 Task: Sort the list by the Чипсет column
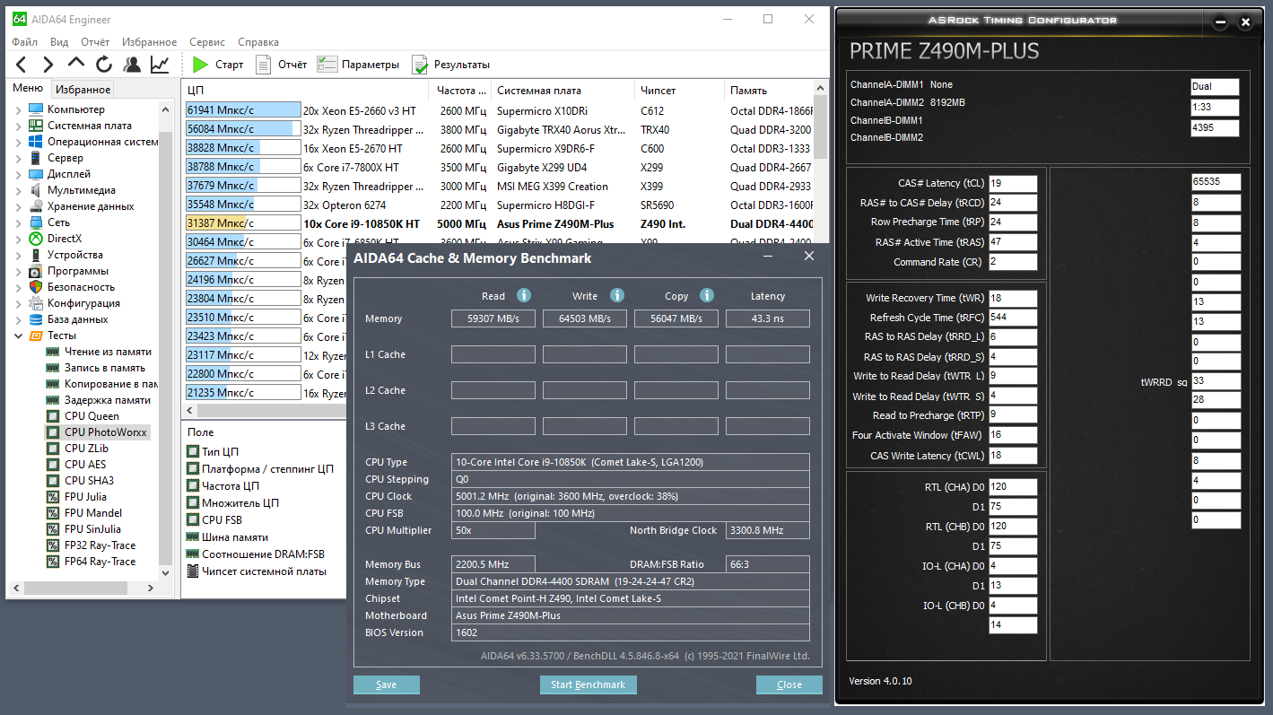pyautogui.click(x=679, y=91)
